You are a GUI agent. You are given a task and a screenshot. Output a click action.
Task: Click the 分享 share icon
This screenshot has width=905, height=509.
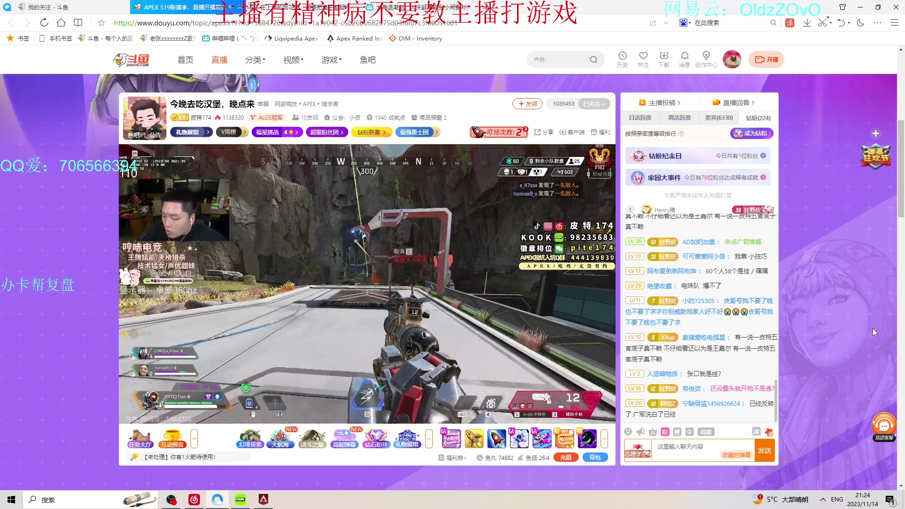pos(544,132)
